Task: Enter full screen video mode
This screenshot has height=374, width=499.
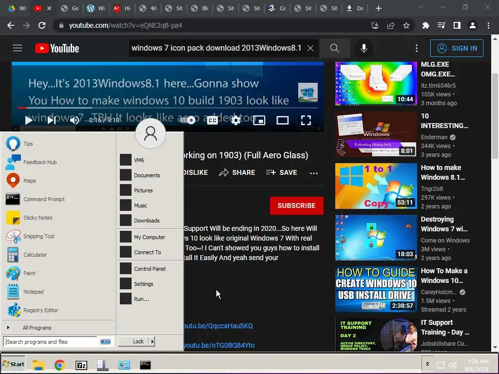Action: (x=306, y=120)
